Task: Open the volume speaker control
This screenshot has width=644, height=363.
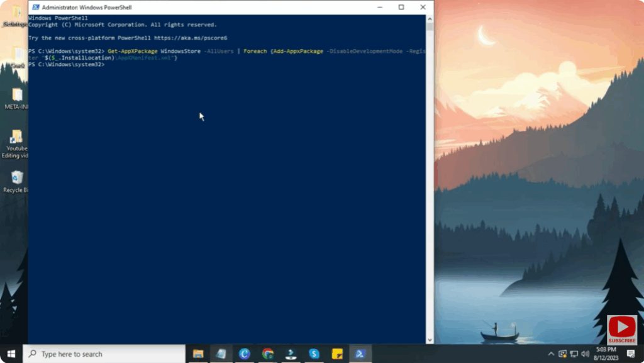Action: coord(585,354)
